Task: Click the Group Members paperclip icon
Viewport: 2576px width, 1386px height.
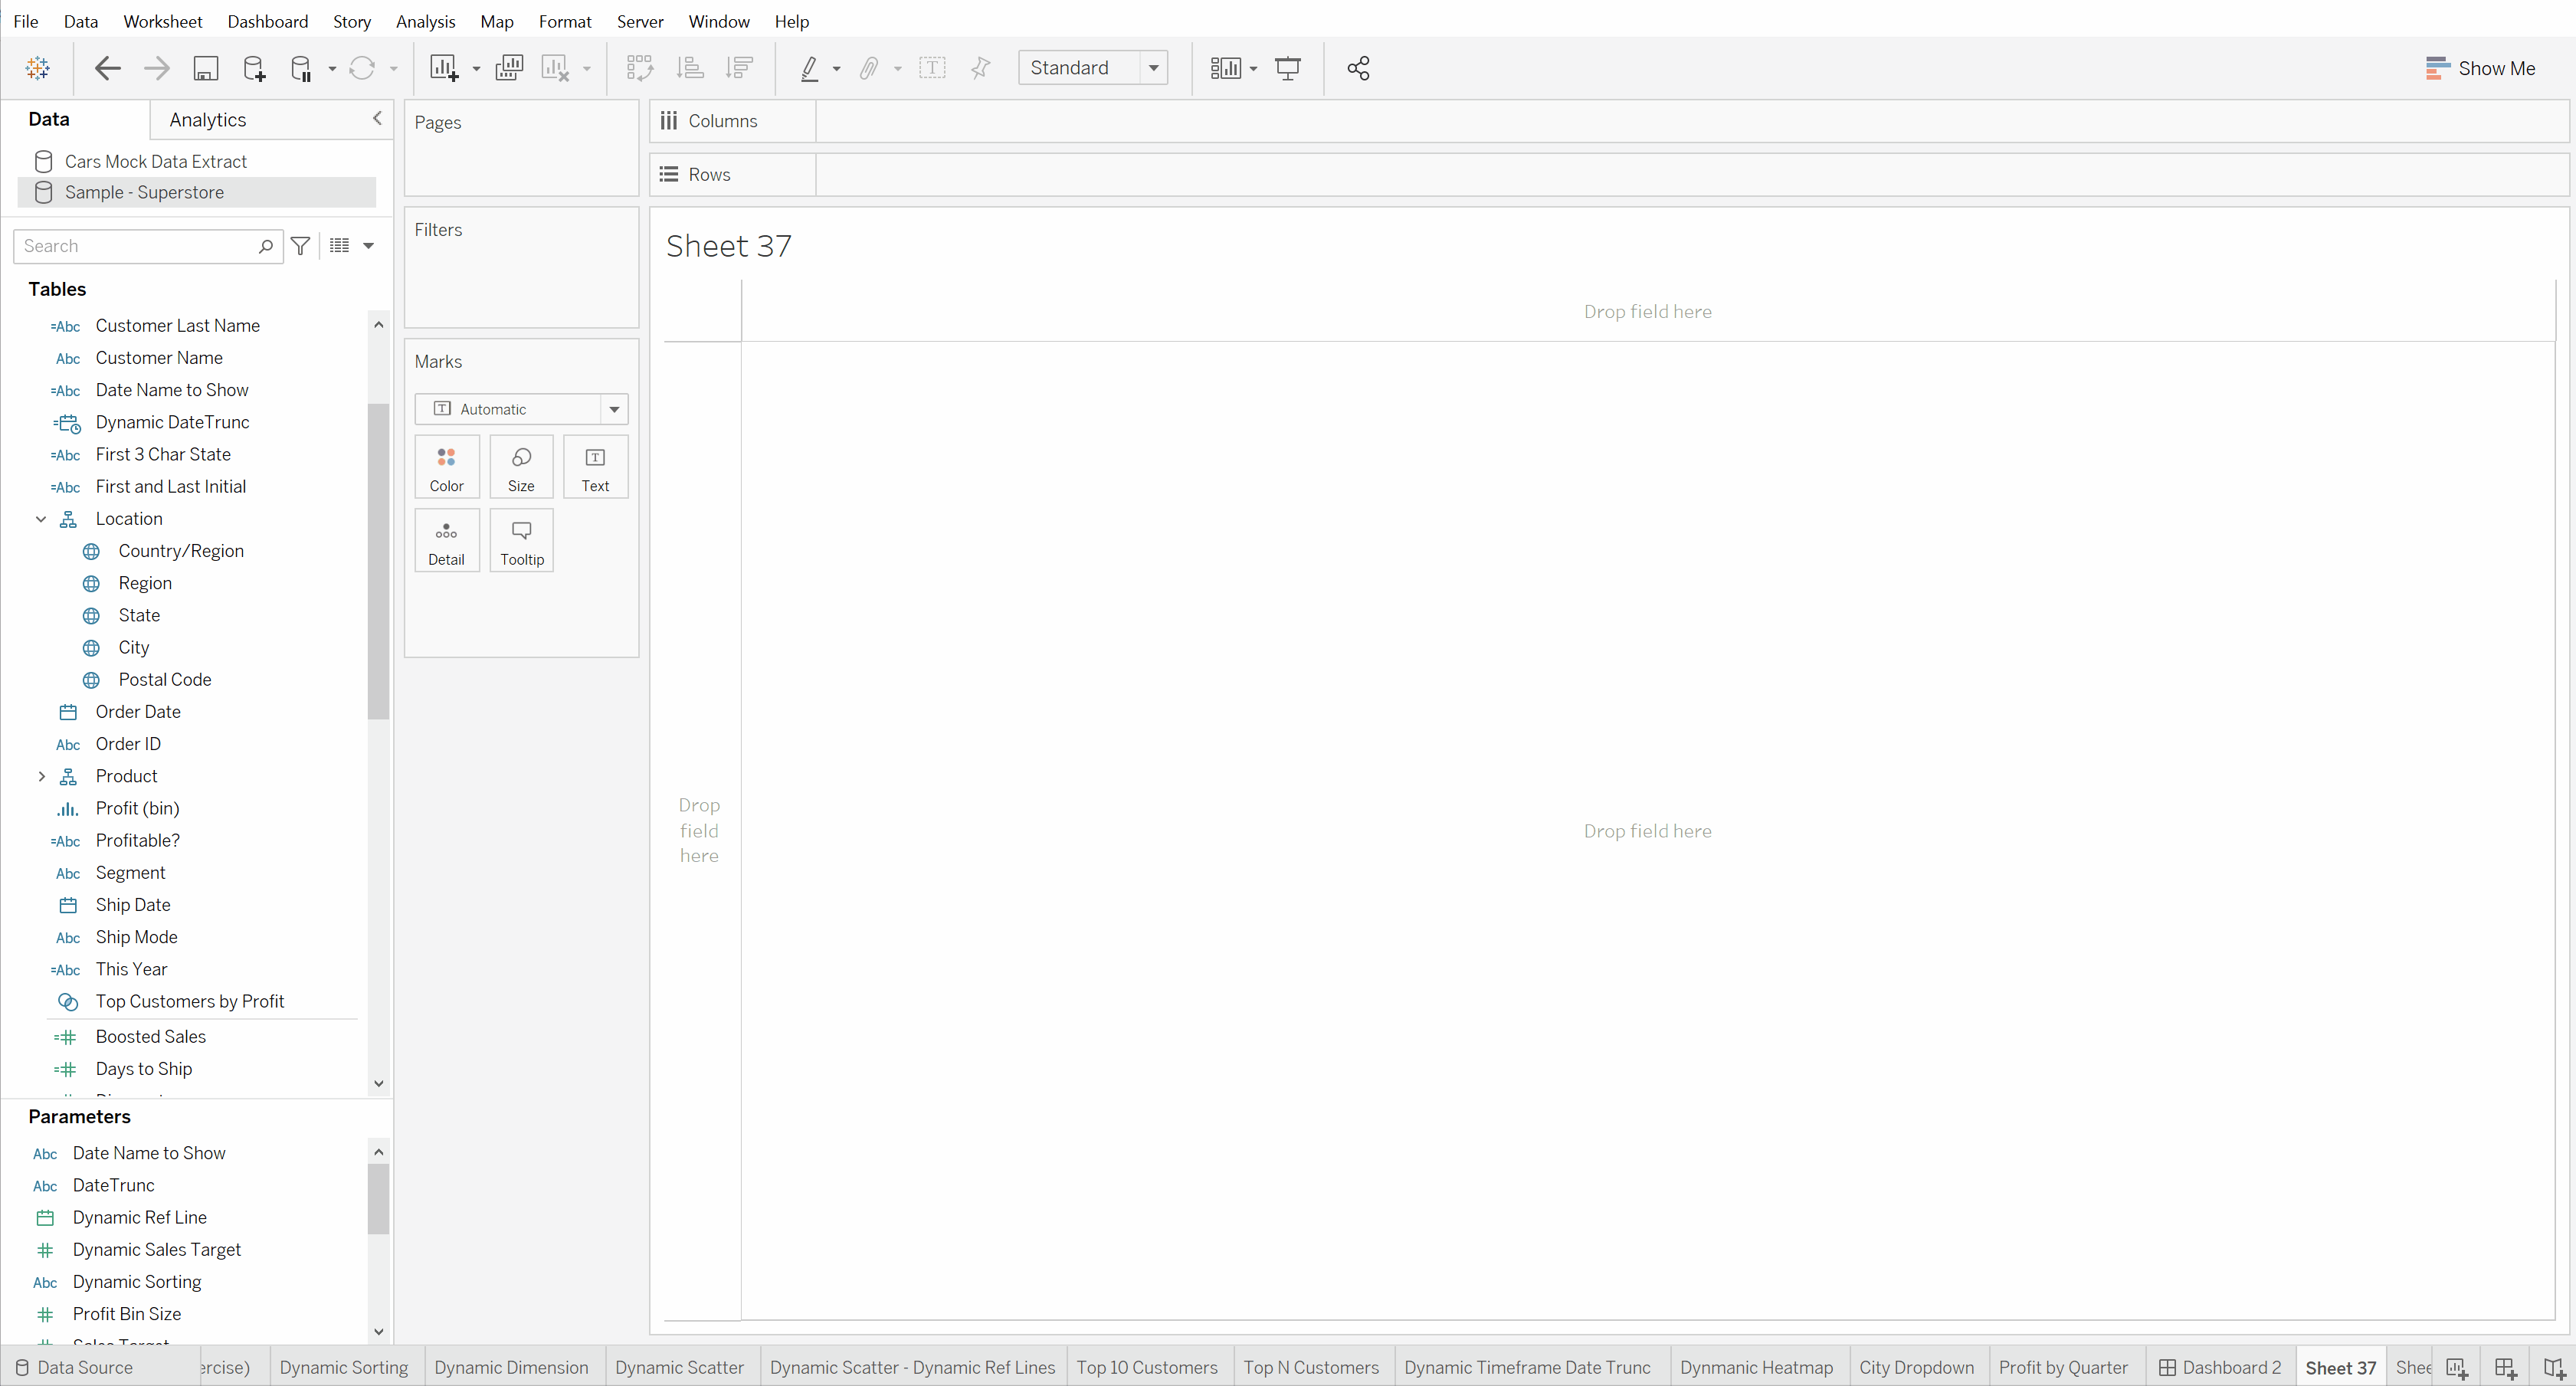Action: coord(868,68)
